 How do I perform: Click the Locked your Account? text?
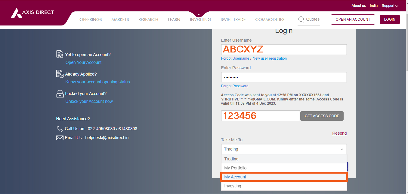tap(86, 94)
